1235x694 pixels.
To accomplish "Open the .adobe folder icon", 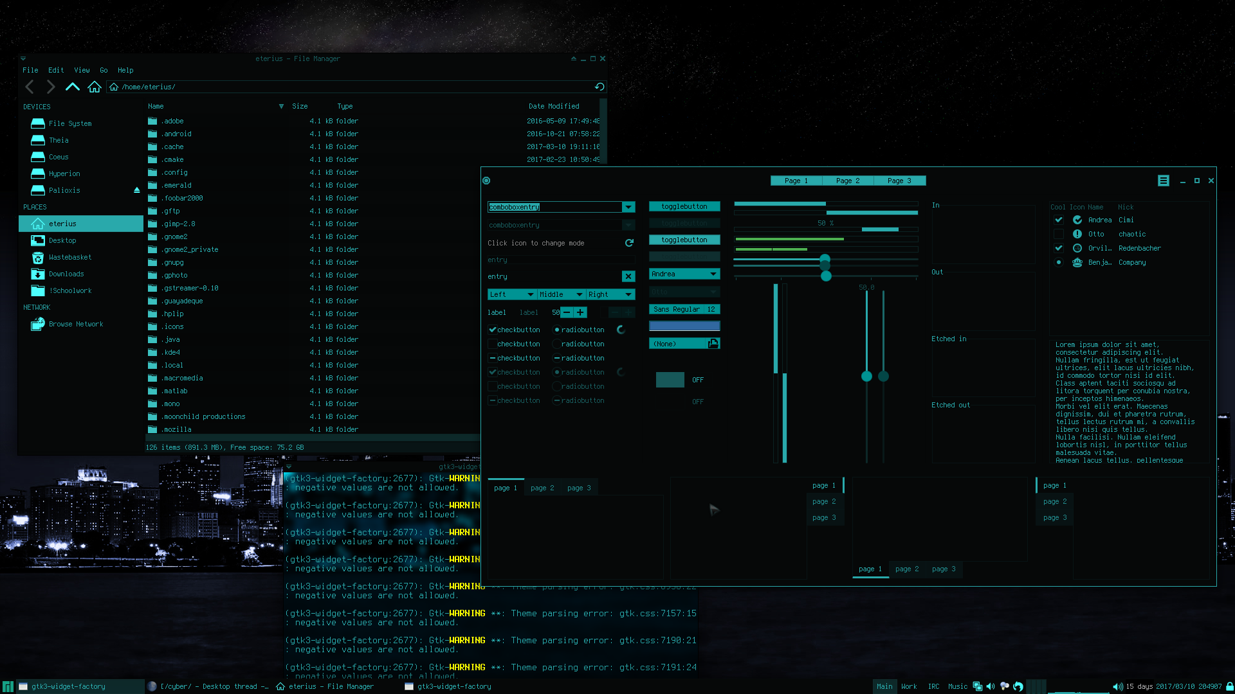I will 152,121.
